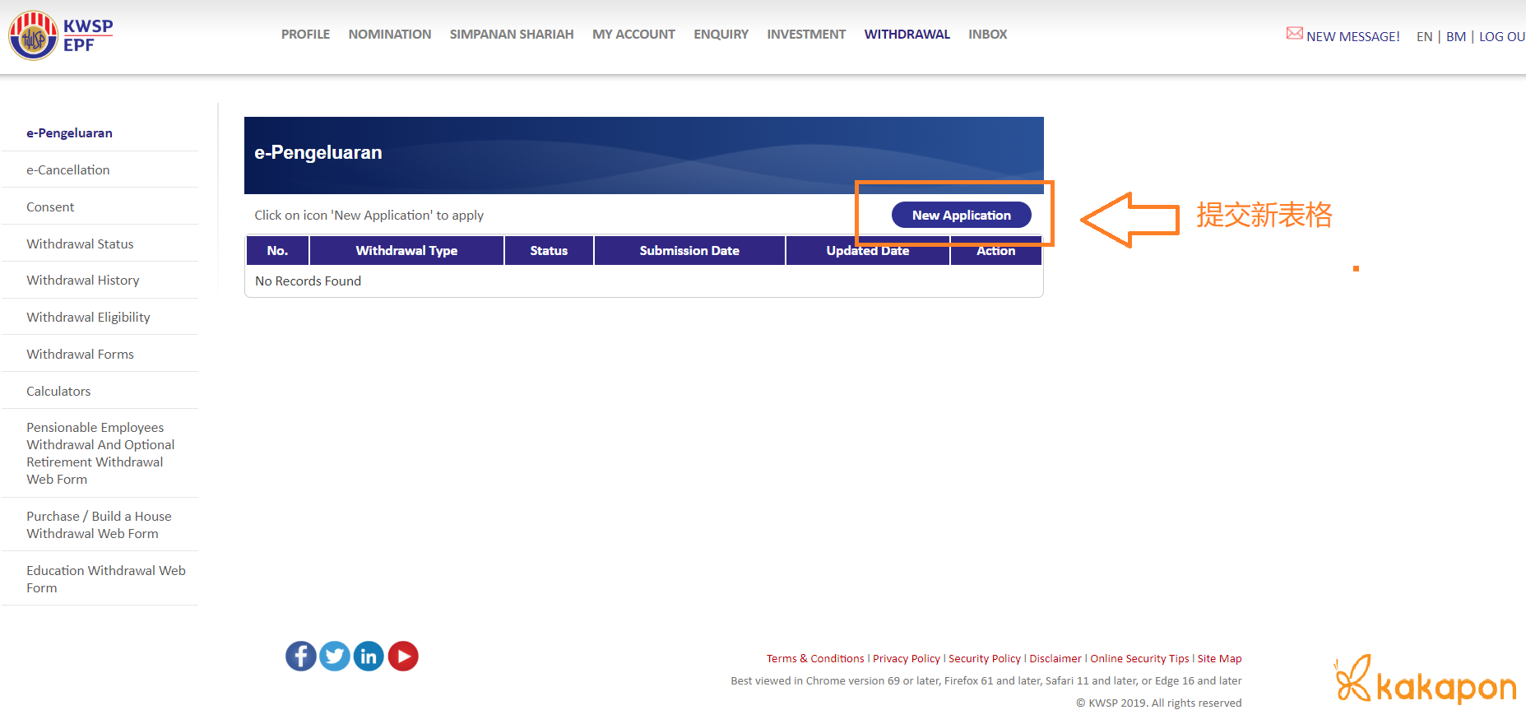
Task: Open Withdrawal Status in the sidebar
Action: tap(80, 244)
